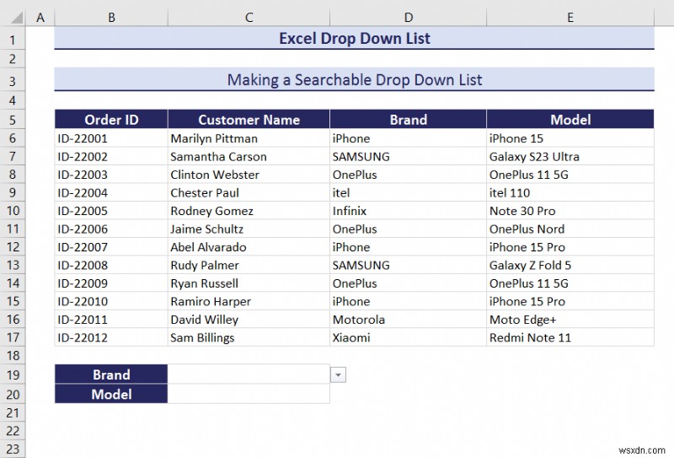Select column E header

[570, 17]
